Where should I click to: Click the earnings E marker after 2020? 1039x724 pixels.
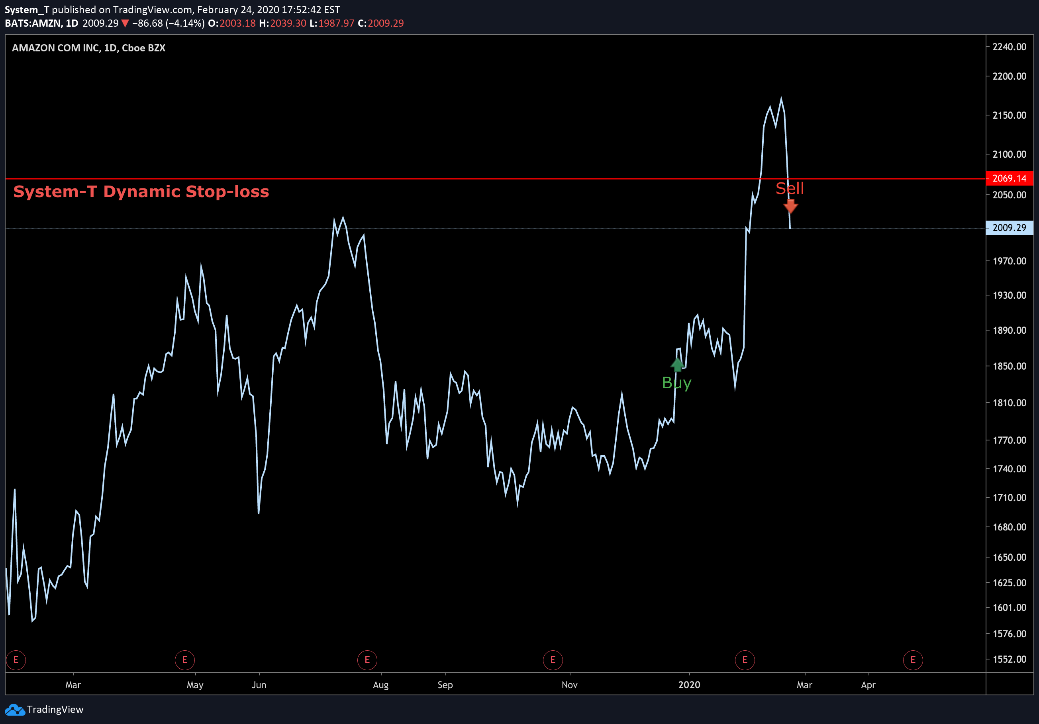[745, 660]
